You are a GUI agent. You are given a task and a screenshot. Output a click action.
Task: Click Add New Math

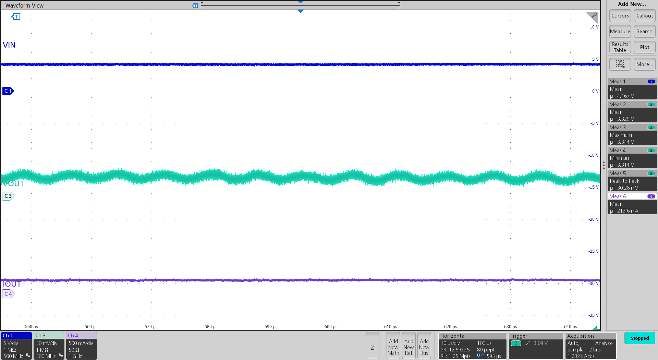(393, 346)
